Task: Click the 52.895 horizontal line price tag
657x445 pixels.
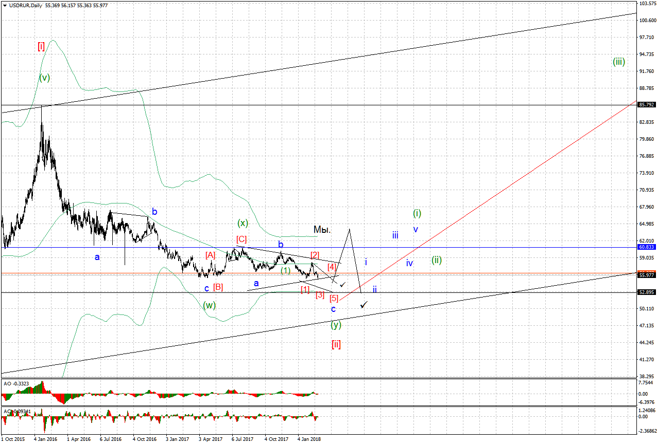Action: coord(647,292)
